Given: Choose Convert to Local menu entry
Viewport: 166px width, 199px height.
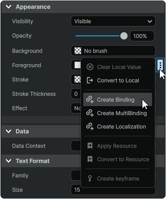Looking at the screenshot, I should coord(118,80).
